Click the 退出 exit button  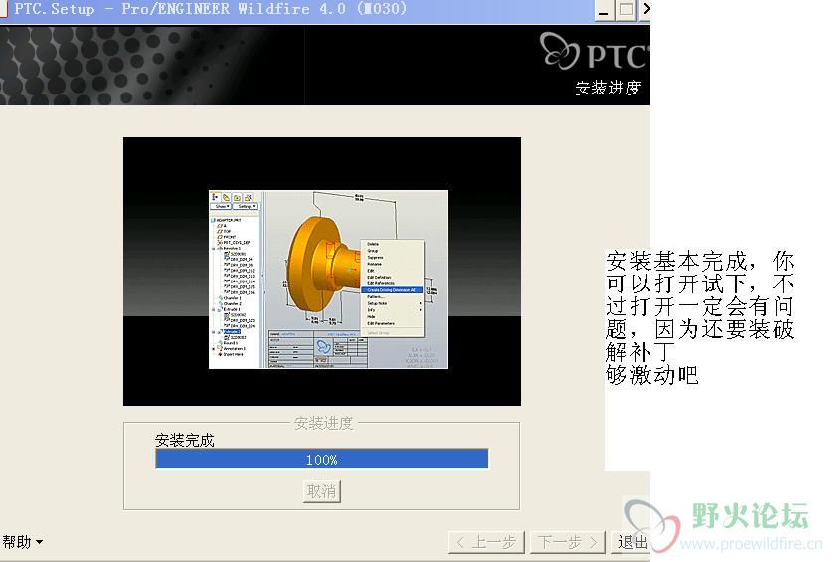click(x=631, y=542)
